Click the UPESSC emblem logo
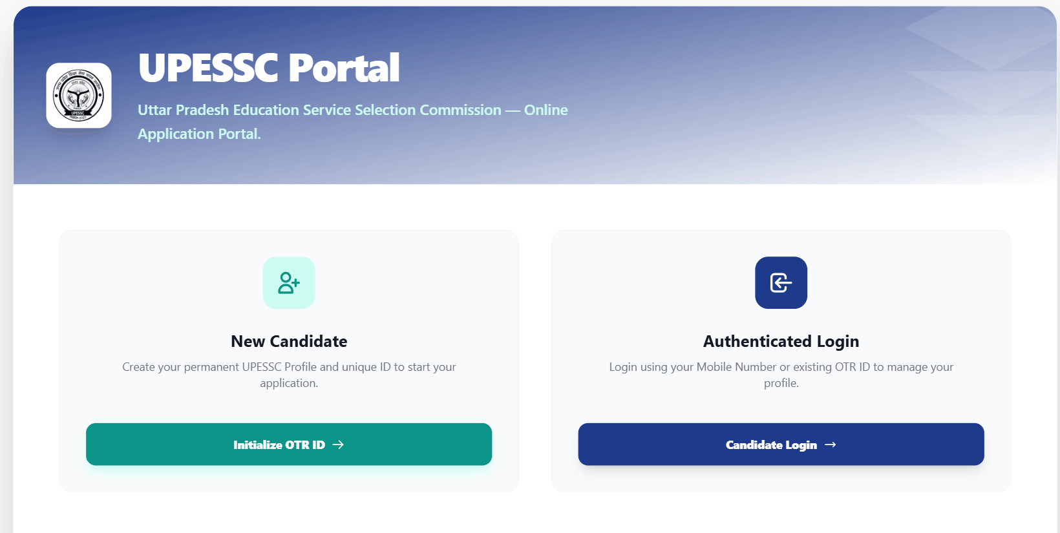Image resolution: width=1060 pixels, height=533 pixels. [x=79, y=96]
